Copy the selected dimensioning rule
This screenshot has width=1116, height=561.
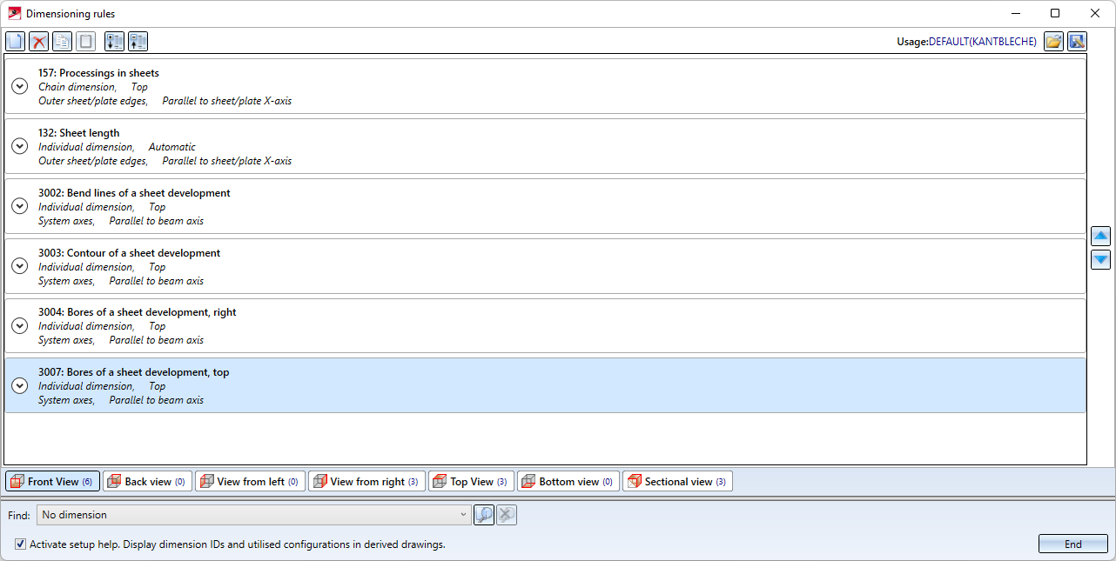pos(62,41)
